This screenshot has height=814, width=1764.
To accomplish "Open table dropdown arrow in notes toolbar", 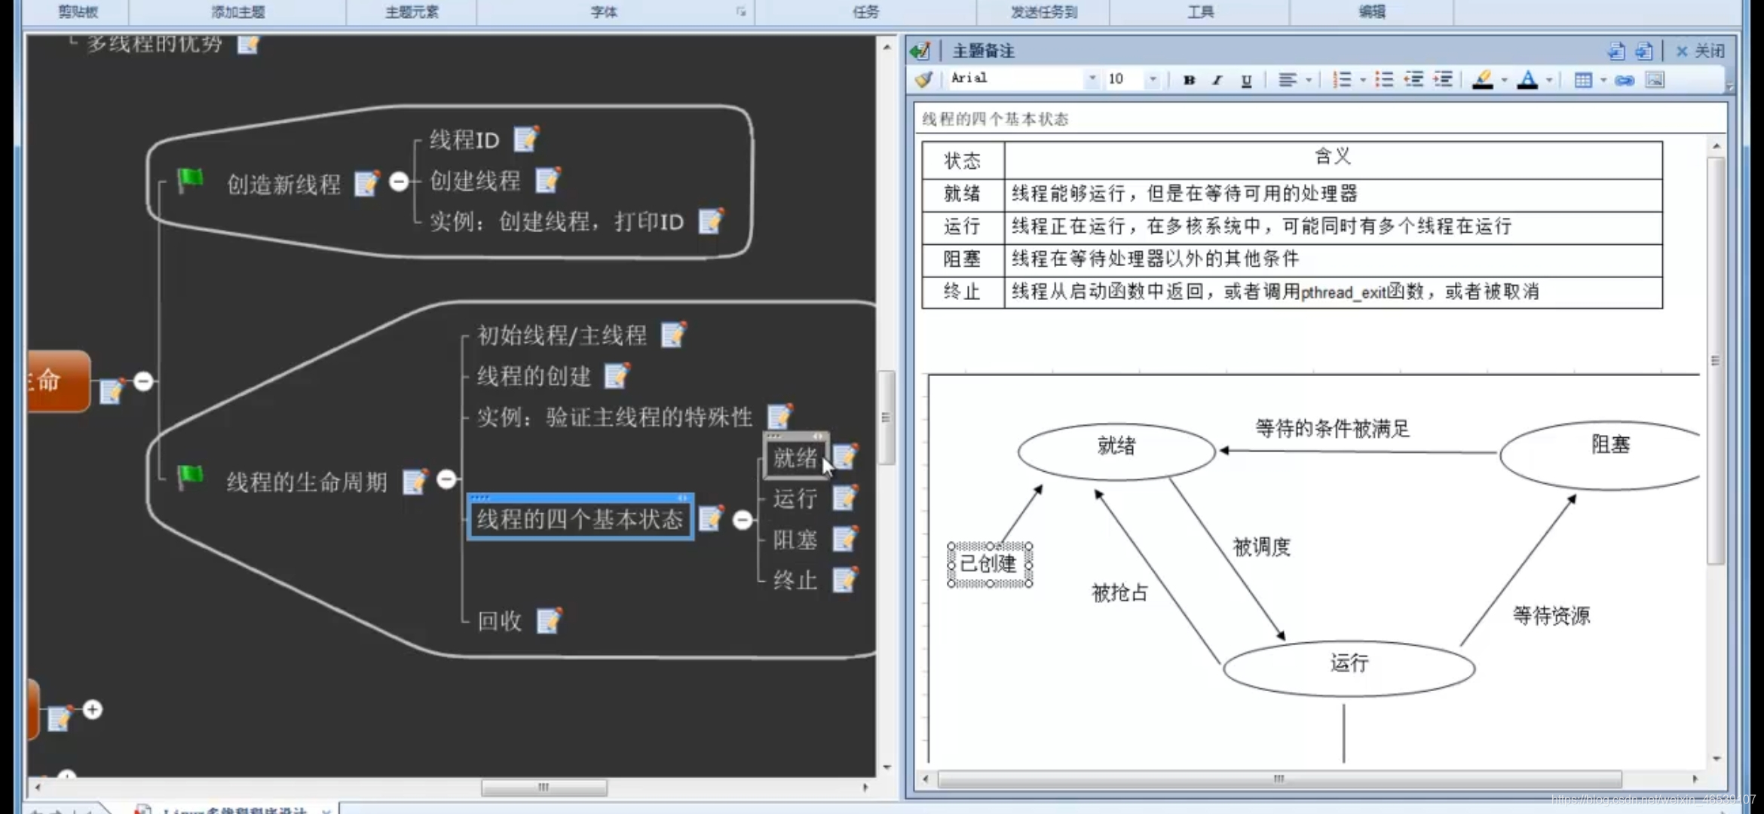I will (x=1603, y=79).
